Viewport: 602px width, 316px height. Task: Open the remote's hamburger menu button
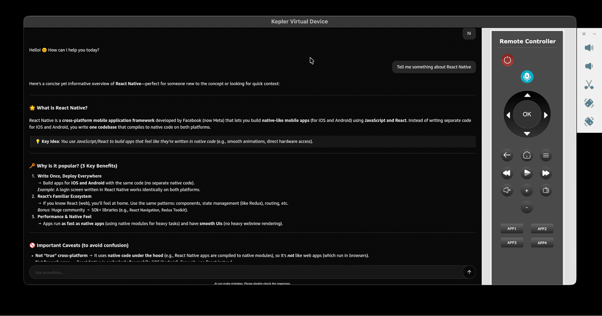[x=546, y=155]
